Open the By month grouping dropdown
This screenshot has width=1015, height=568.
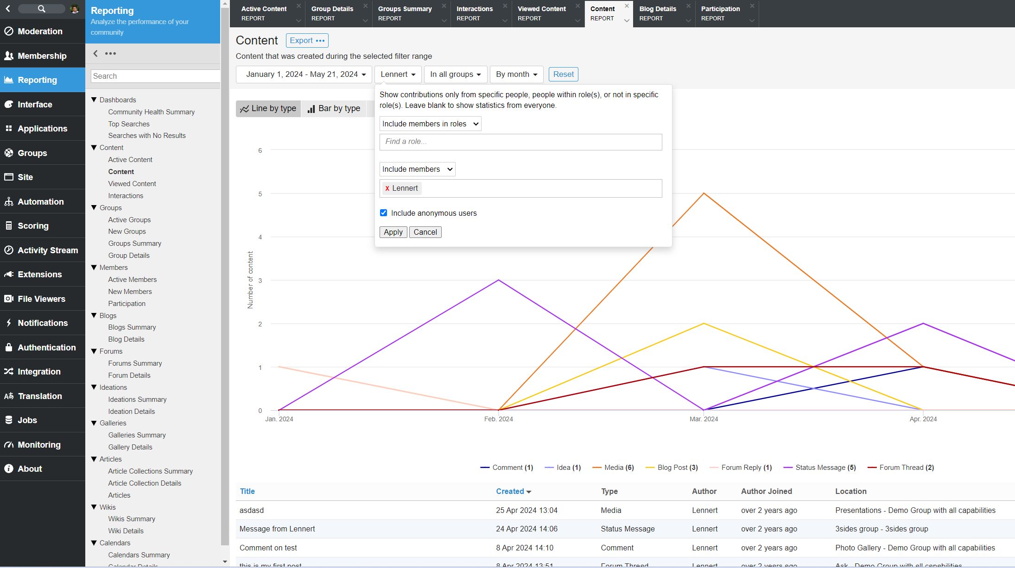tap(516, 75)
